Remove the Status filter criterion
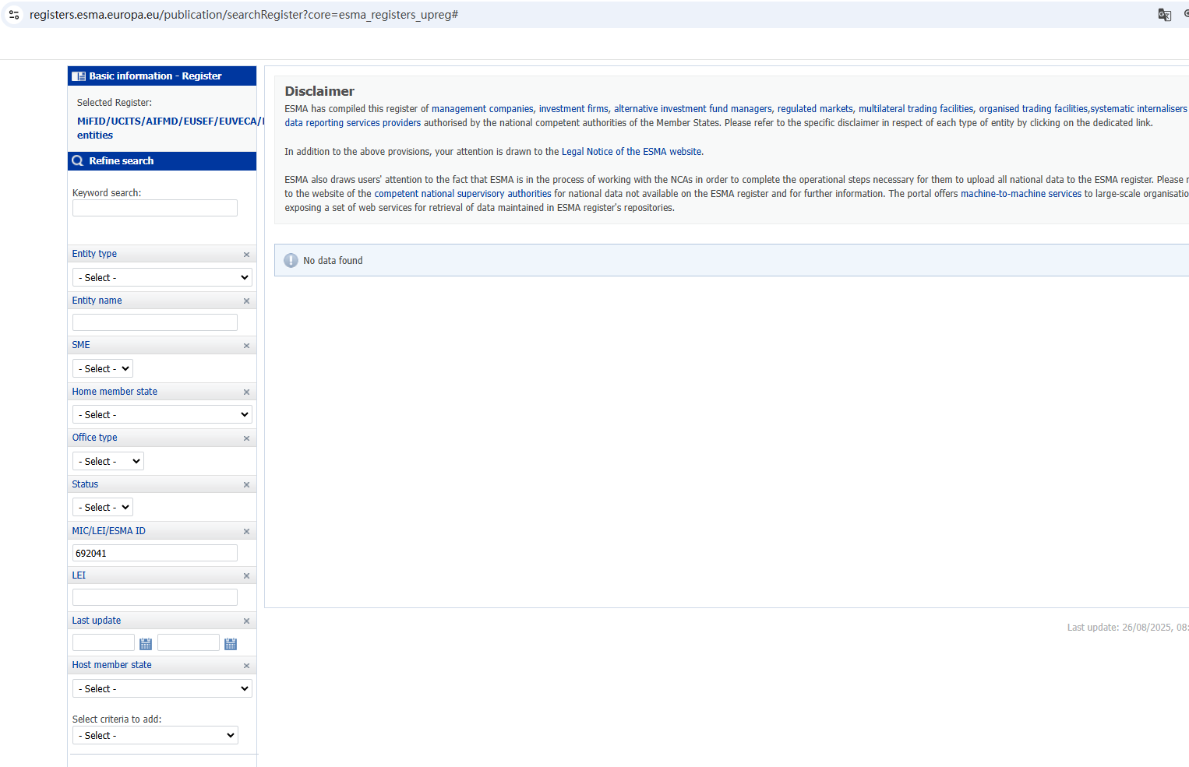The image size is (1189, 767). pyautogui.click(x=246, y=485)
